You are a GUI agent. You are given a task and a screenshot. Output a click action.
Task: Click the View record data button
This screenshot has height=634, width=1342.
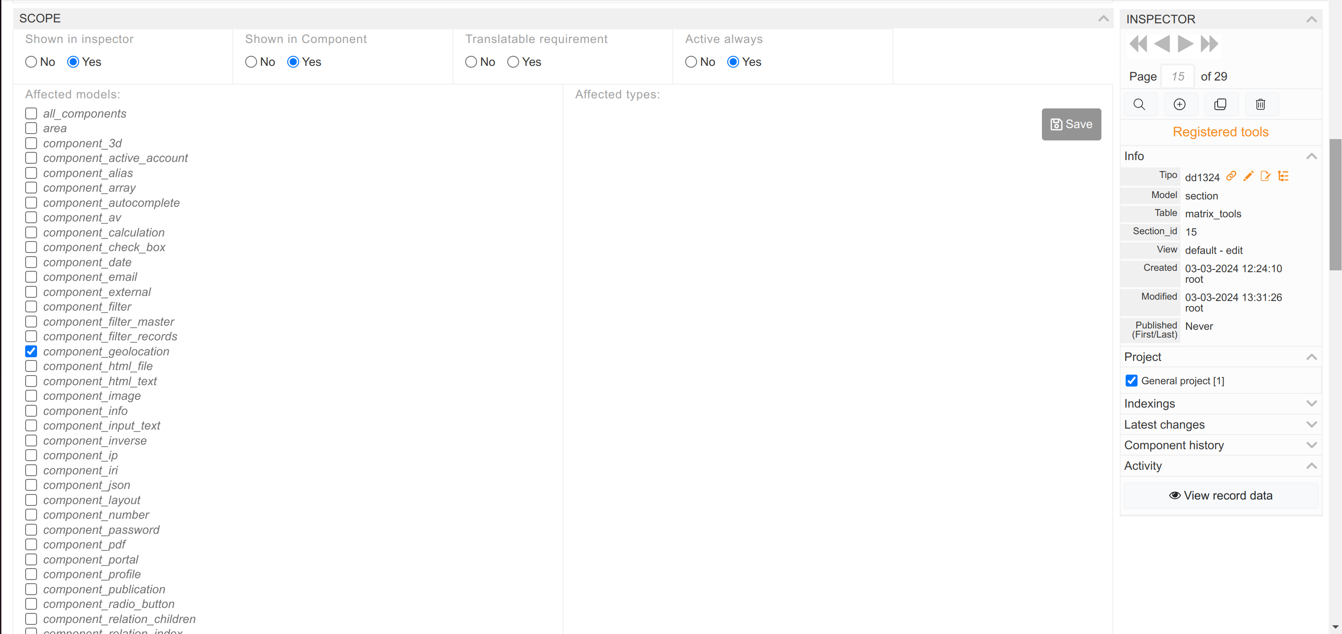(x=1220, y=495)
